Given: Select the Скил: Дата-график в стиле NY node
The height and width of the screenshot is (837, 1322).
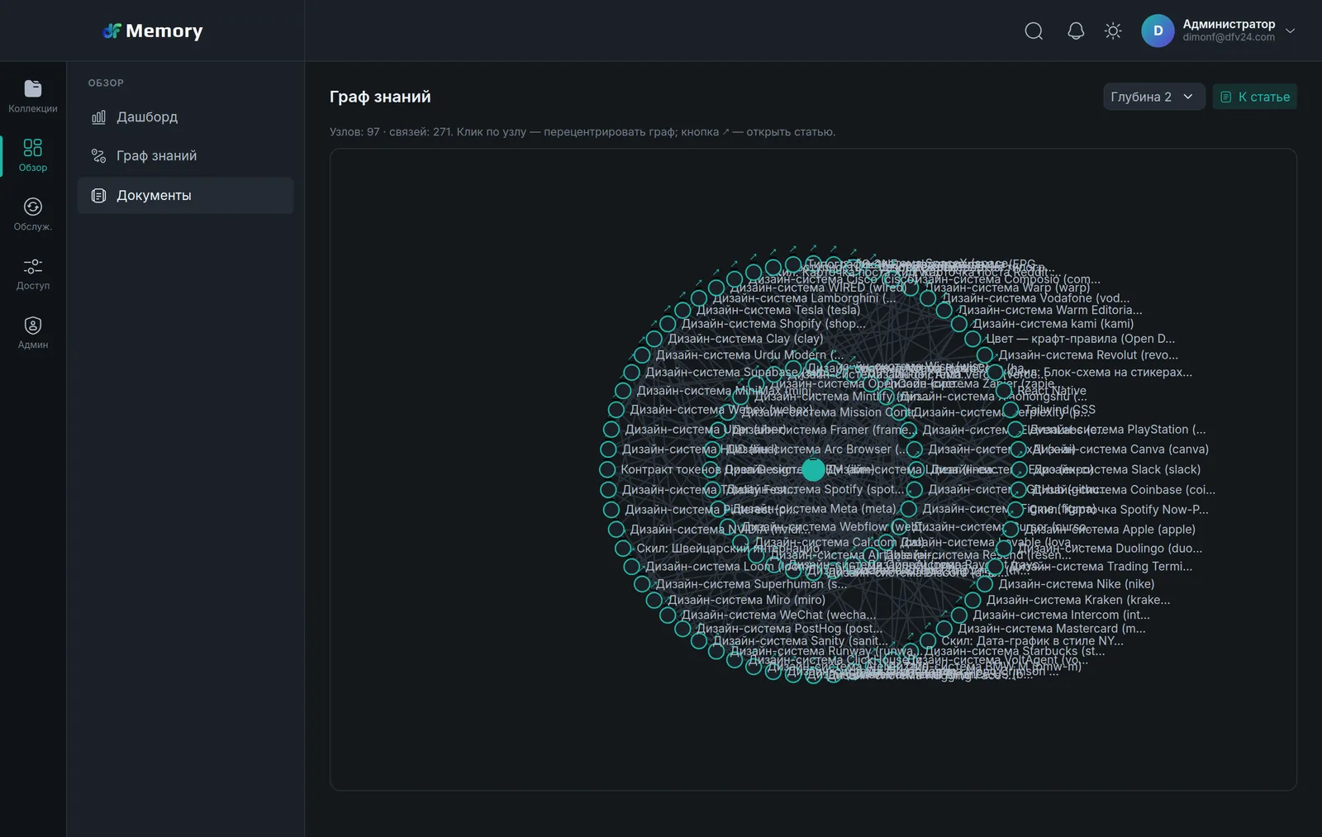Looking at the screenshot, I should click(x=929, y=641).
